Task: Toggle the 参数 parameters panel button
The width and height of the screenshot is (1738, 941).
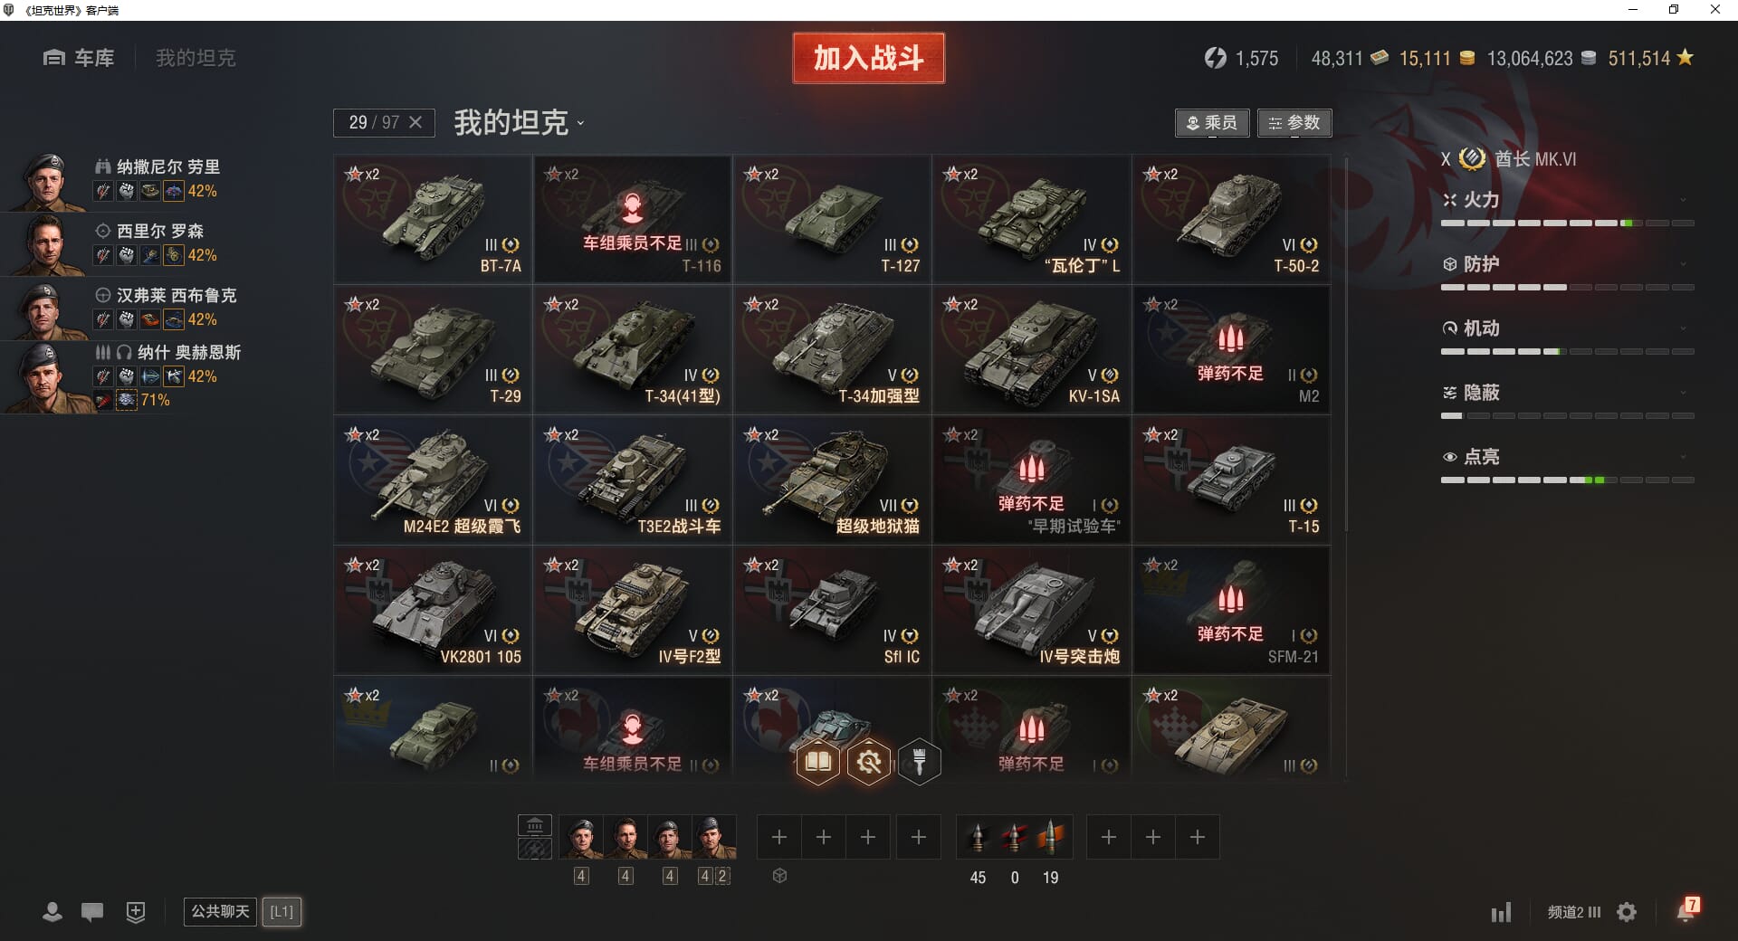Action: click(1294, 123)
